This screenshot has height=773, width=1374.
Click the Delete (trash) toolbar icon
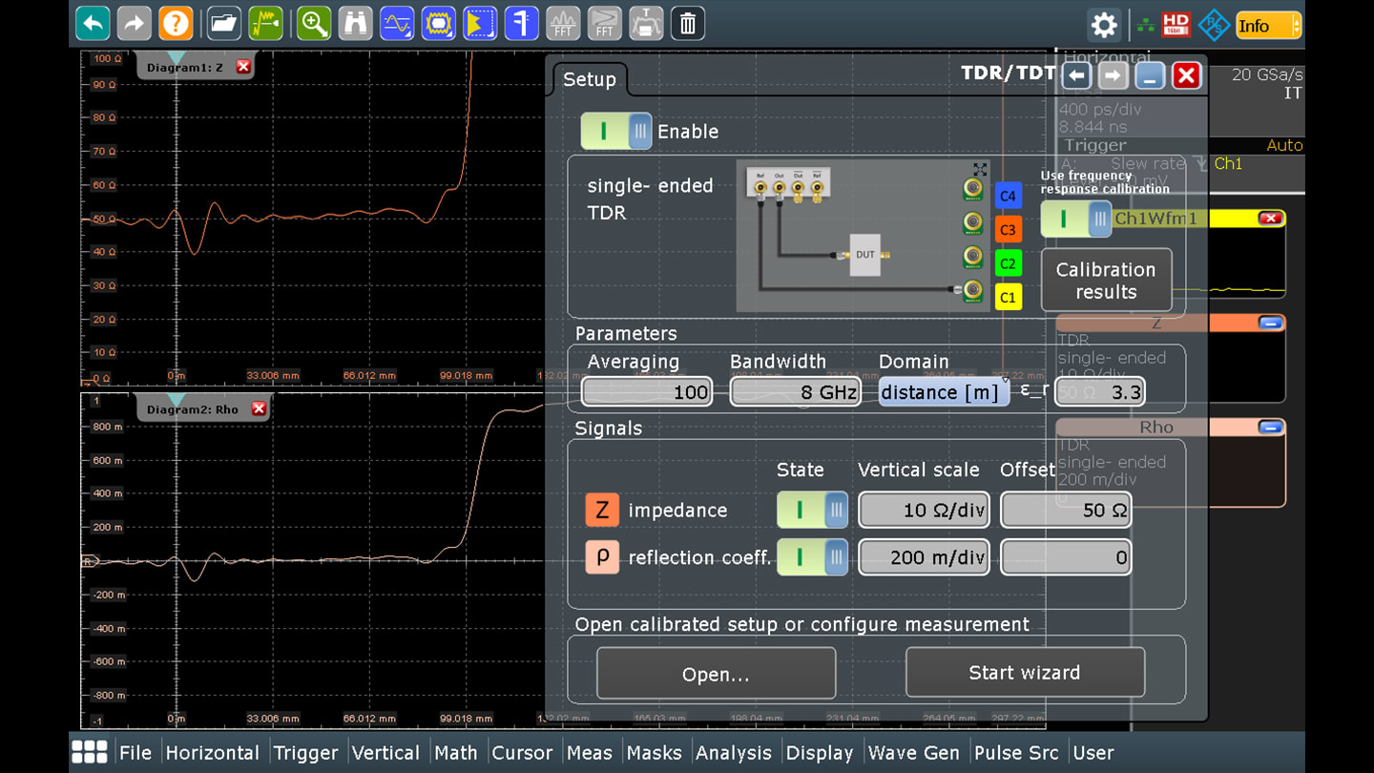pos(687,23)
